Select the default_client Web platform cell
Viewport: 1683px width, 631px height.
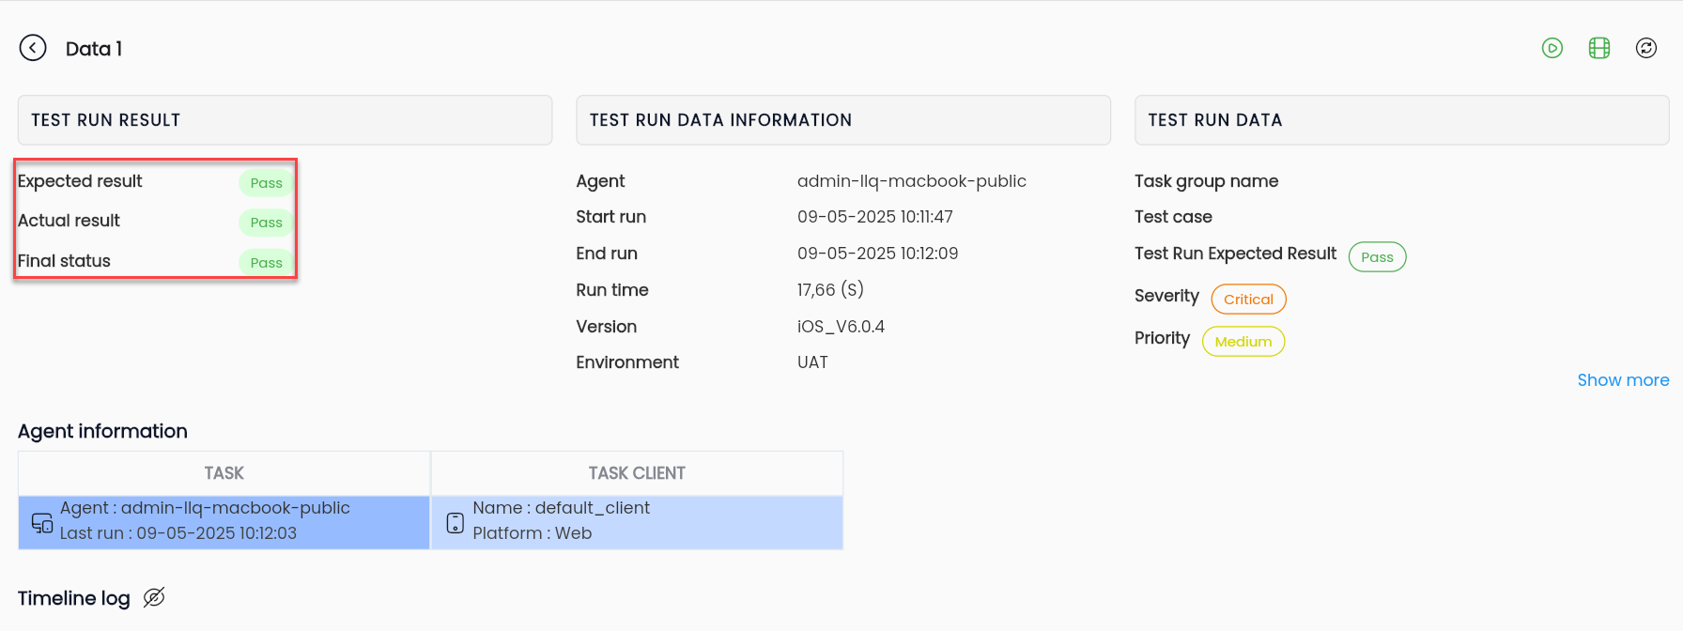637,523
